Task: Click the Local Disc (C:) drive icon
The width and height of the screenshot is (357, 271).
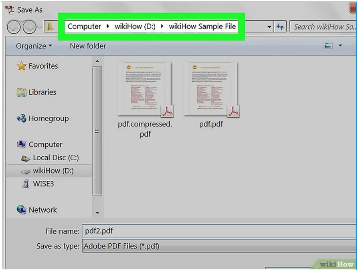Action: (x=25, y=158)
